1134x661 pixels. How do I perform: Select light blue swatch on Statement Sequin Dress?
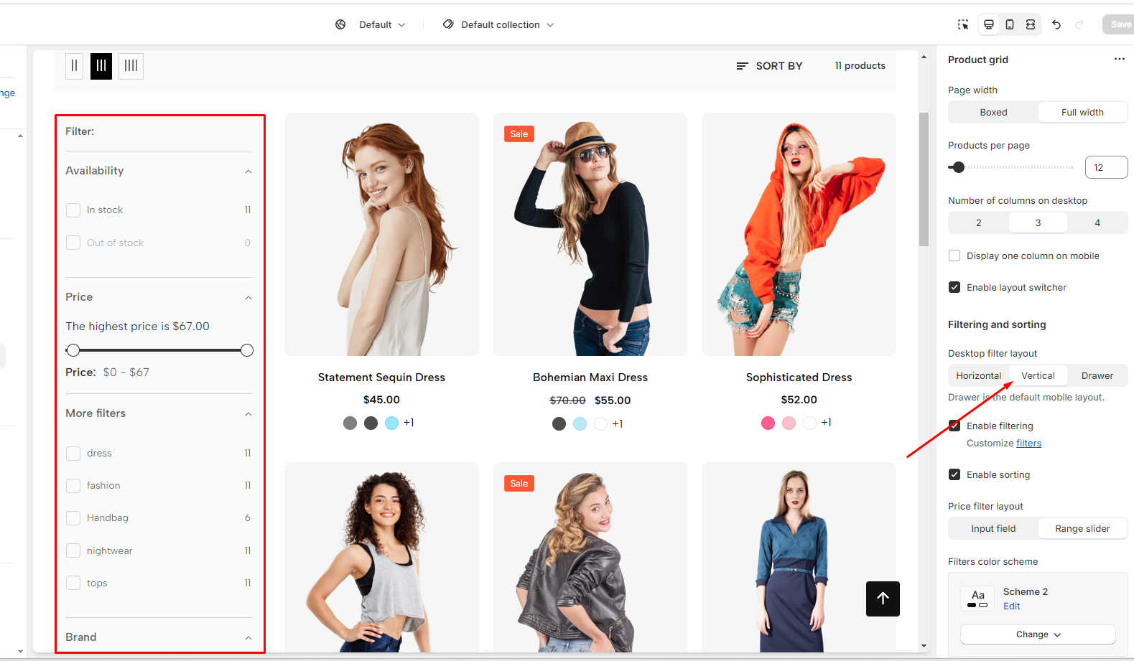pyautogui.click(x=391, y=423)
